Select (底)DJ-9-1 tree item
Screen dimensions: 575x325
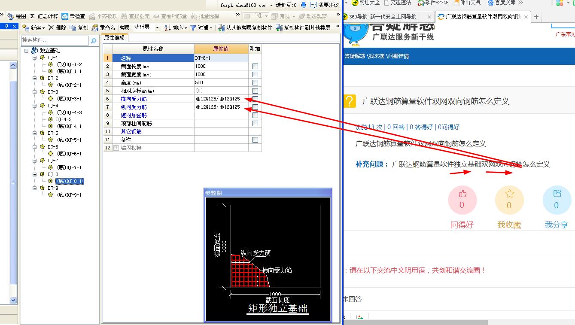[x=69, y=195]
